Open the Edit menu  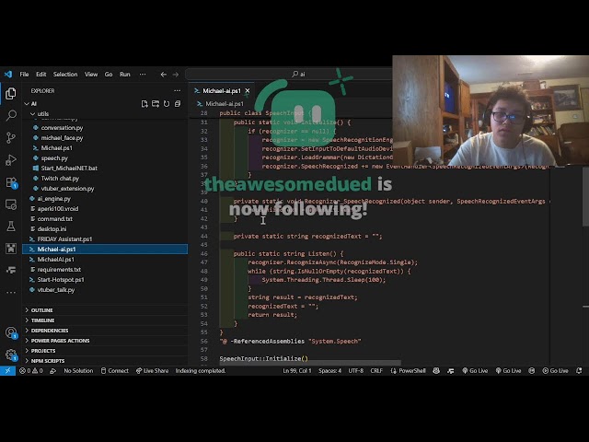[x=40, y=75]
